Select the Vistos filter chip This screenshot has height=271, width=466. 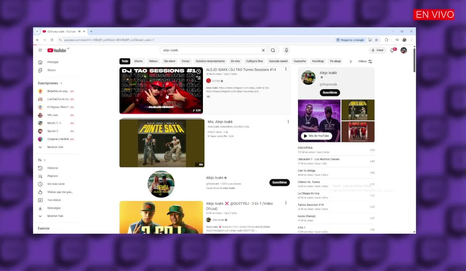click(186, 61)
